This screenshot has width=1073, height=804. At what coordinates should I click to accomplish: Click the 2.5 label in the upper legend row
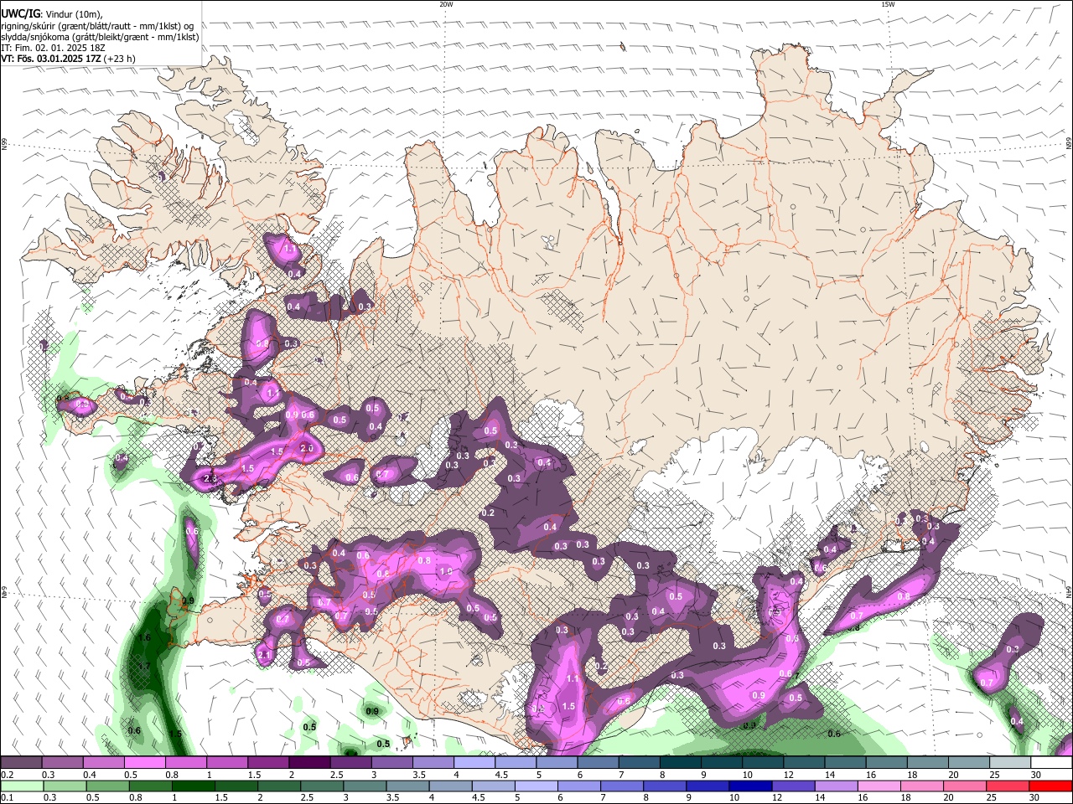point(337,775)
